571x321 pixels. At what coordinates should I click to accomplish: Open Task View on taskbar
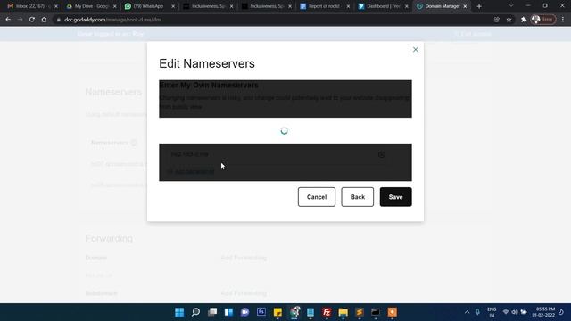point(212,312)
